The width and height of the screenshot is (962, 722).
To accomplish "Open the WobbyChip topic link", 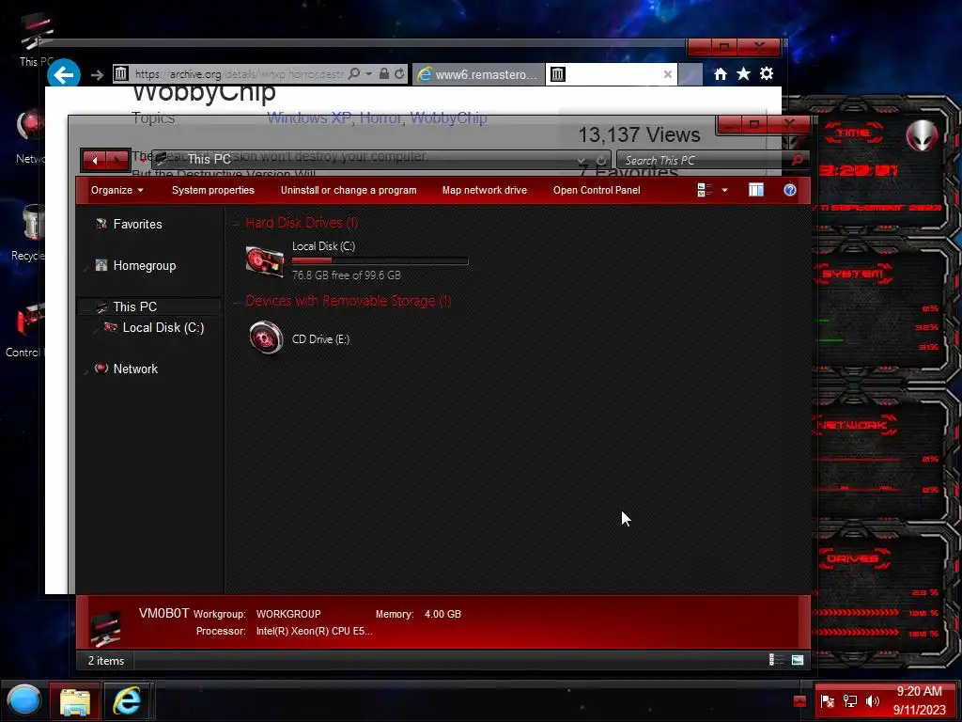I will (448, 118).
